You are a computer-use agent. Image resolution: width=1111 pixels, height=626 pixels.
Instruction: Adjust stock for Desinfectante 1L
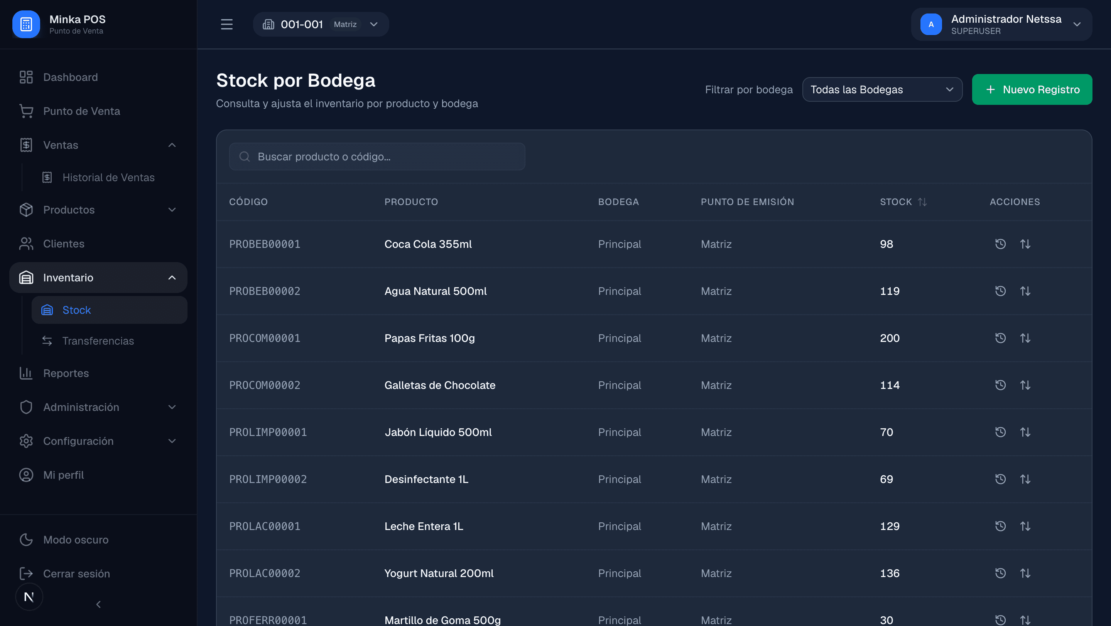click(x=1025, y=479)
